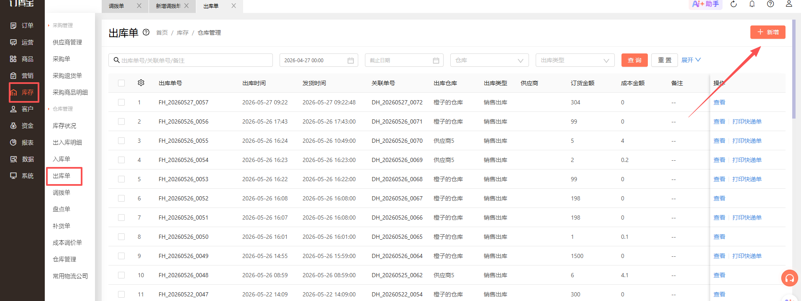Open 库存状况 in the side menu
This screenshot has height=301, width=801.
64,126
